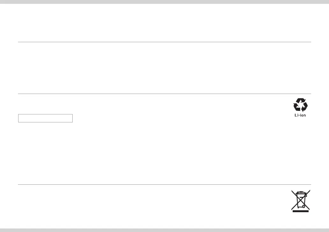Click the middle horizontal divider line

[x=164, y=94]
